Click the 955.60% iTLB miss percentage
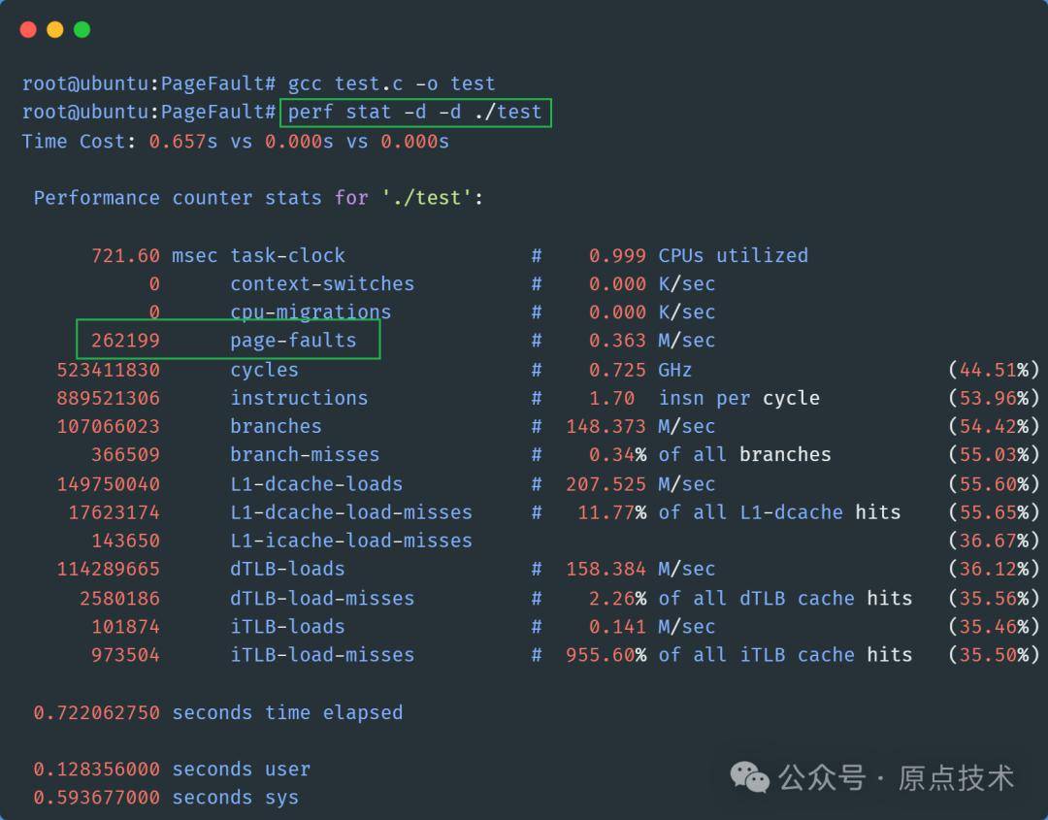 pos(606,655)
